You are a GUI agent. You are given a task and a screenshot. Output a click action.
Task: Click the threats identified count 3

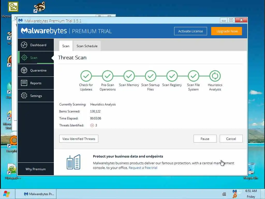click(96, 125)
